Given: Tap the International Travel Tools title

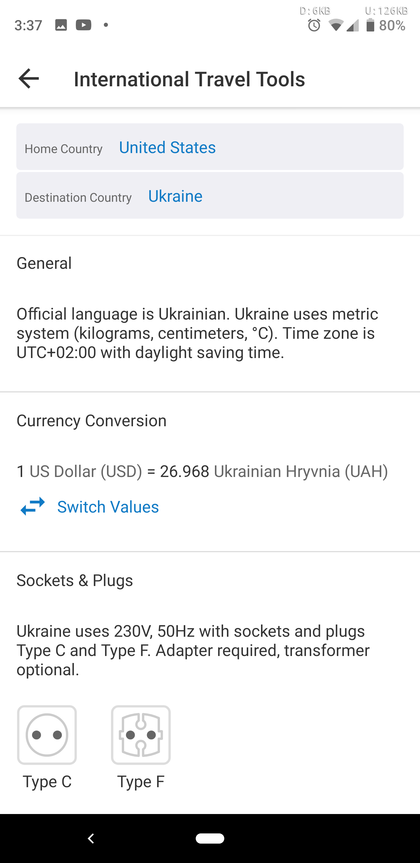Looking at the screenshot, I should click(x=189, y=79).
